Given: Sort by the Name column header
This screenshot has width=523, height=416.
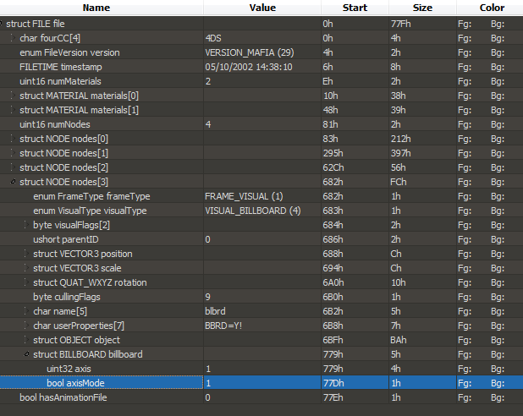Looking at the screenshot, I should [96, 8].
